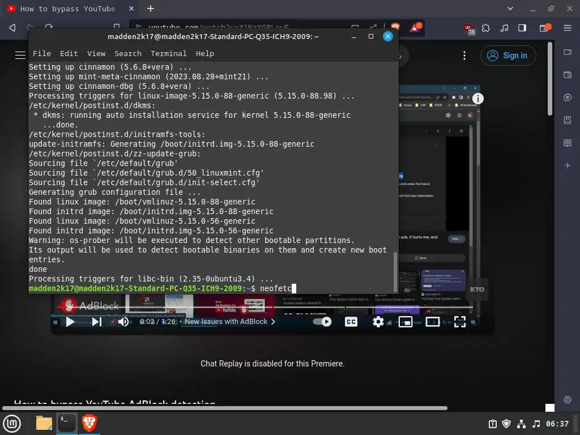Screen dimensions: 580x435
Task: Seek on the video progress bar
Action: pyautogui.click(x=265, y=307)
